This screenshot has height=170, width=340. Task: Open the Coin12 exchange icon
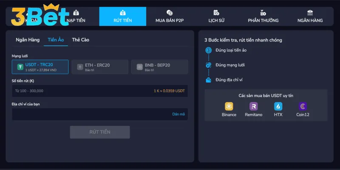pos(303,106)
